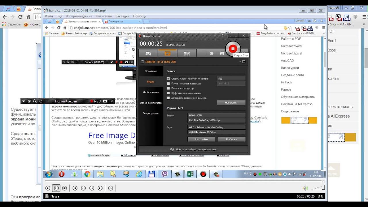This screenshot has width=368, height=207.
Task: Toggle the window mode square icon near 1366x768
Action: tap(244, 62)
